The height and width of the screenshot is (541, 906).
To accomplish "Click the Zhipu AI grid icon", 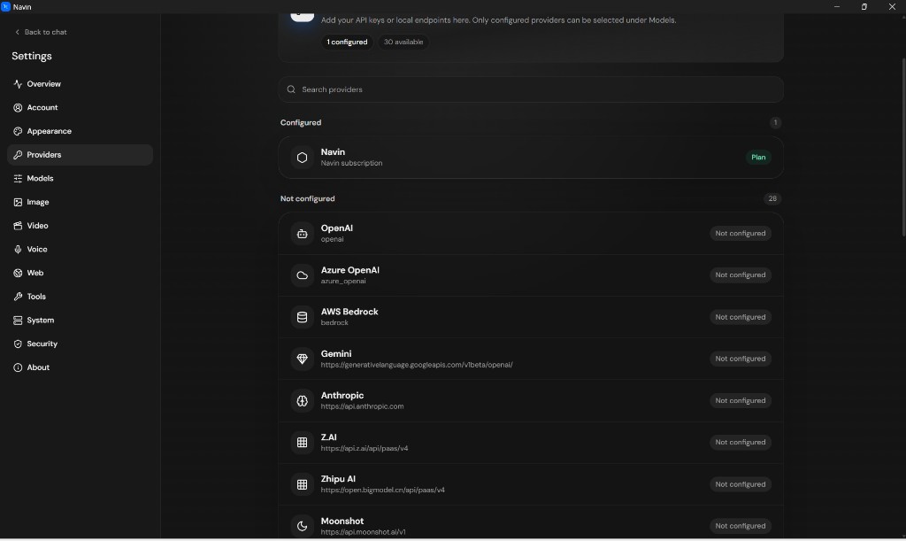I will tap(303, 484).
